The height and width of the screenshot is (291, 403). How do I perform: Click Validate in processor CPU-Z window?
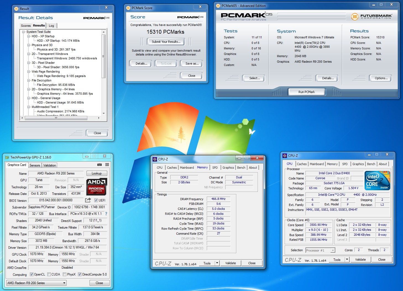coord(360,260)
